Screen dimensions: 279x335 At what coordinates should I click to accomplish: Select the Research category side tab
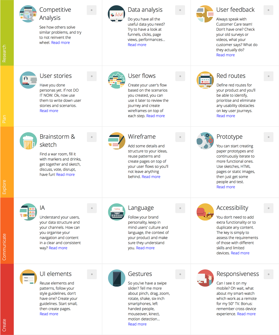coord(7,33)
